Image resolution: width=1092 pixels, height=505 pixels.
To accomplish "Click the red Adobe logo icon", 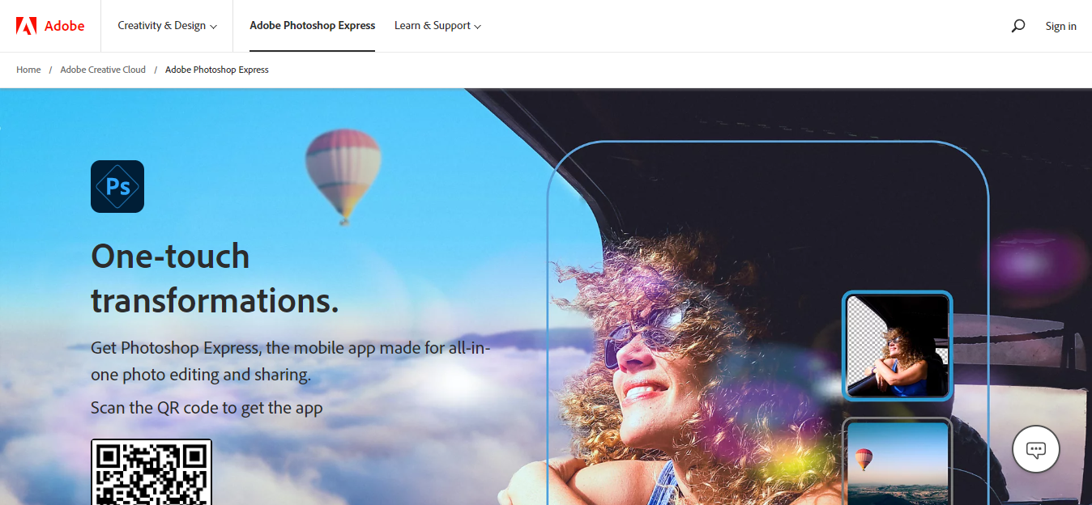I will (26, 26).
